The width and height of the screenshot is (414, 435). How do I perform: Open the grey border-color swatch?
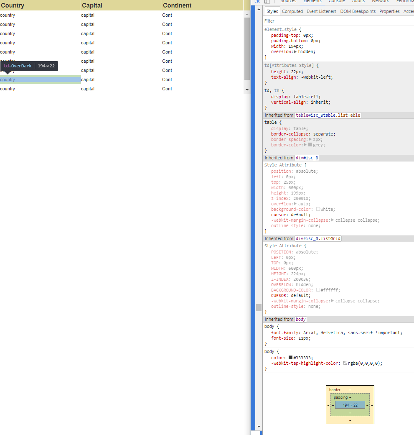(x=310, y=145)
